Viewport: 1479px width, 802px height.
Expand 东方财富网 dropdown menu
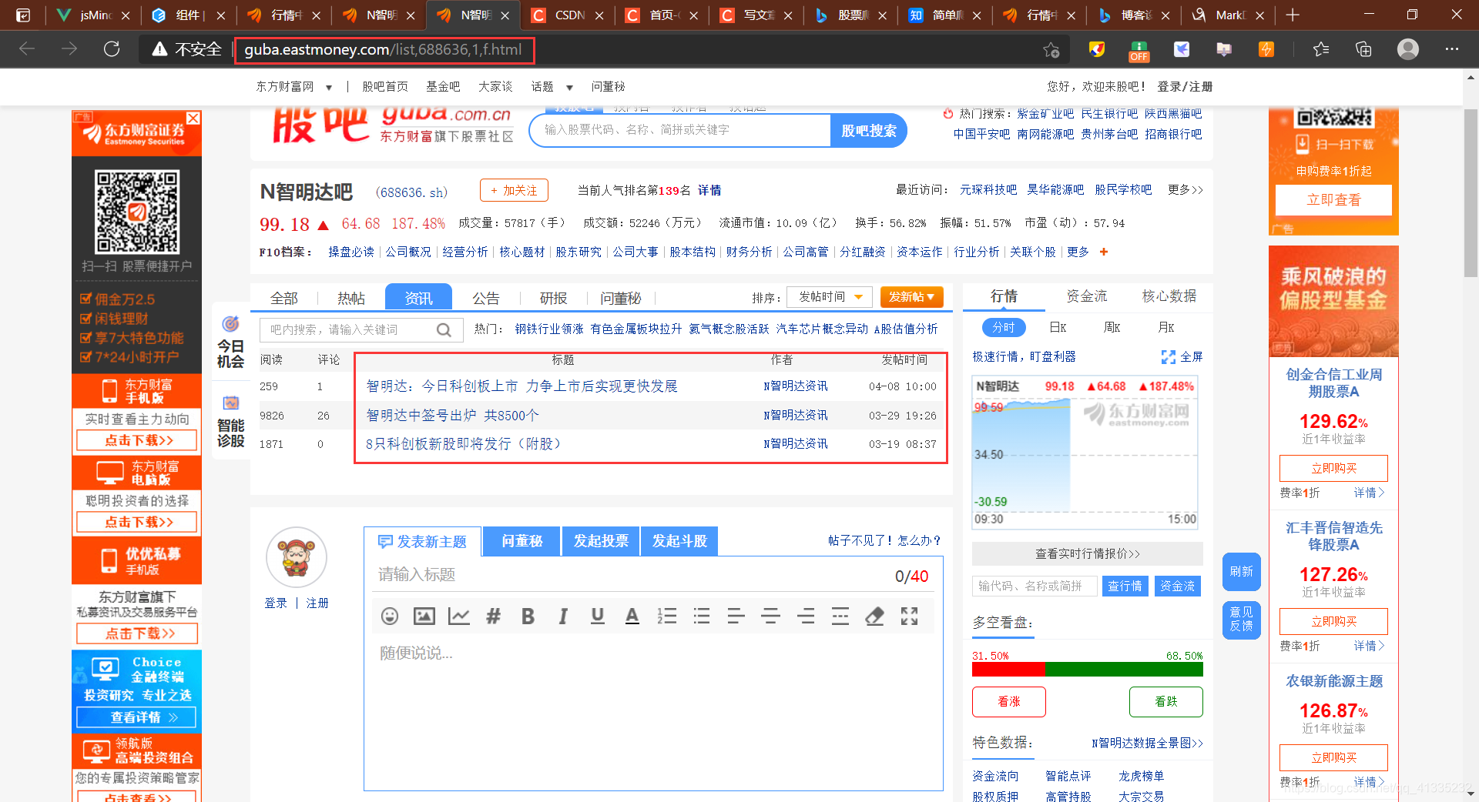[x=329, y=87]
